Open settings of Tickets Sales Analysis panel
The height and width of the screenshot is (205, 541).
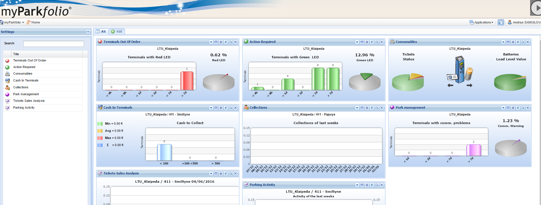pyautogui.click(x=221, y=174)
